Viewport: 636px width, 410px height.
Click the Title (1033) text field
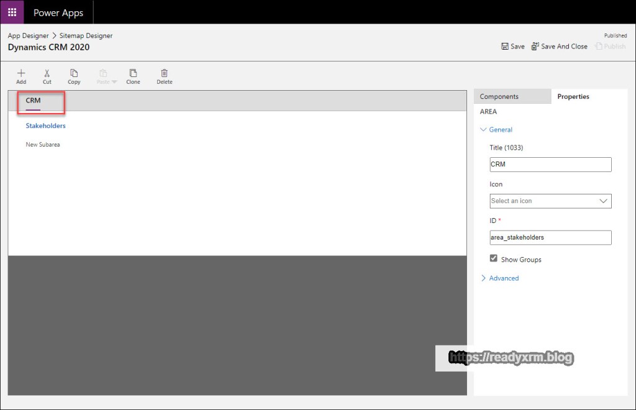pyautogui.click(x=550, y=165)
